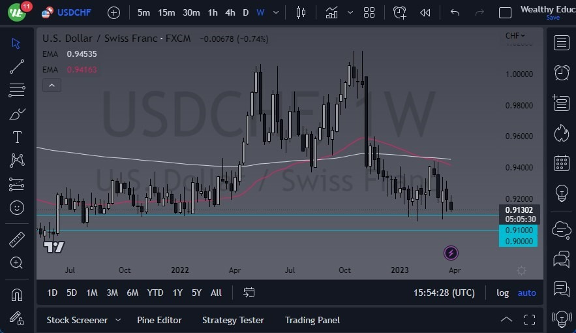Set the date range to YTD
576x333 pixels.
pyautogui.click(x=155, y=293)
